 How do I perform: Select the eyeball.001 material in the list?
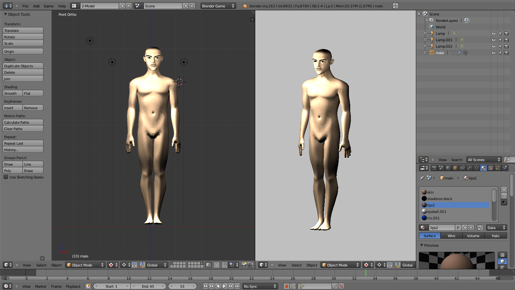pos(436,212)
